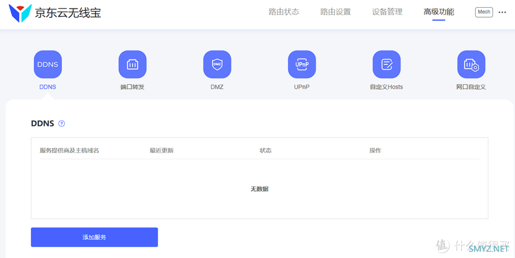Viewport: 515px width, 258px height.
Task: Click the 最近更新 column header
Action: click(x=162, y=151)
